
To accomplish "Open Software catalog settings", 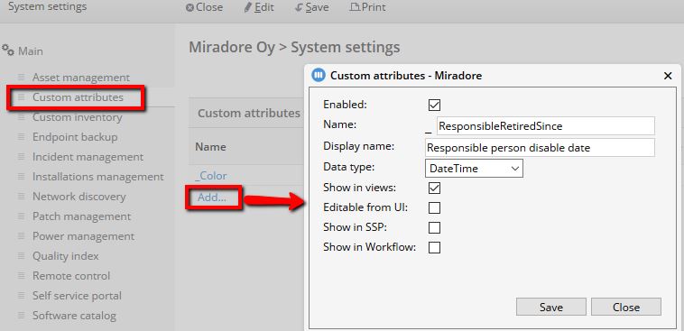I will click(x=74, y=316).
